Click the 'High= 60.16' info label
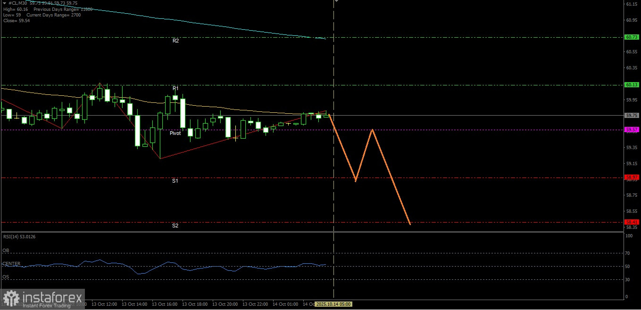Image resolution: width=641 pixels, height=310 pixels. [16, 9]
